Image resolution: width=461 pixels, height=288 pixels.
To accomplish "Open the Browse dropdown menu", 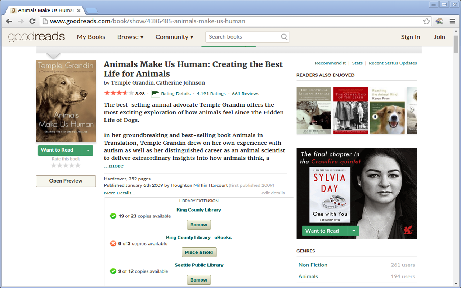I will coord(130,37).
